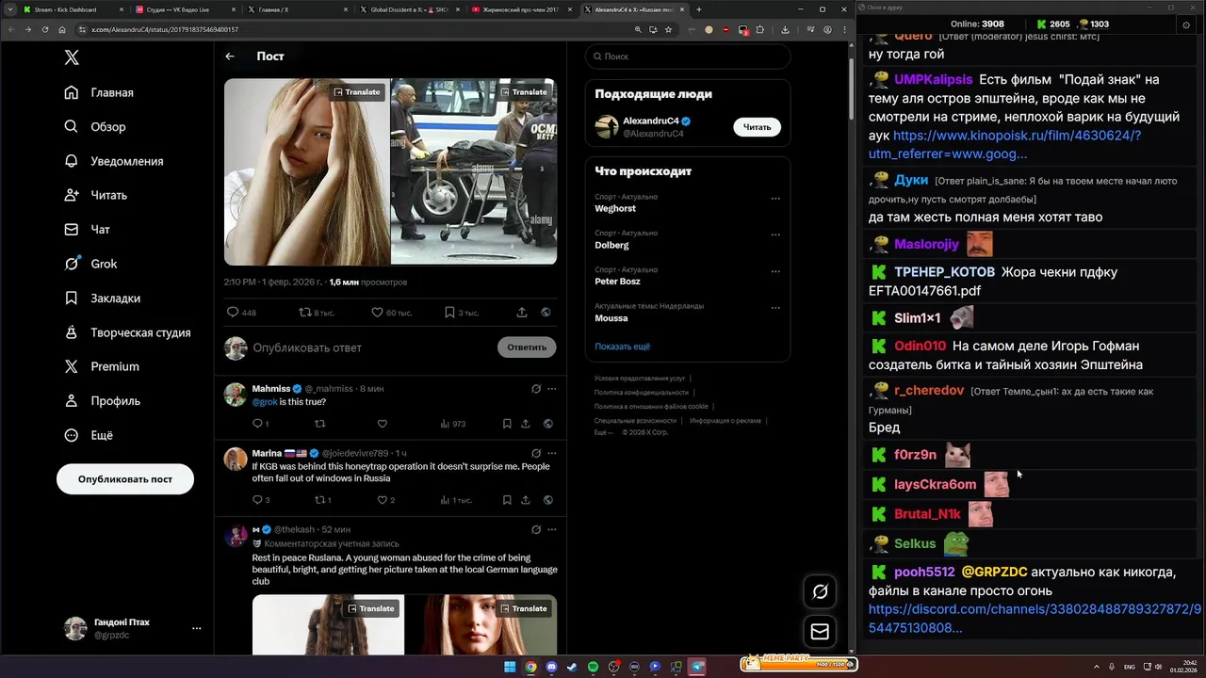Open the Grok floating button
The height and width of the screenshot is (678, 1206).
tap(820, 591)
